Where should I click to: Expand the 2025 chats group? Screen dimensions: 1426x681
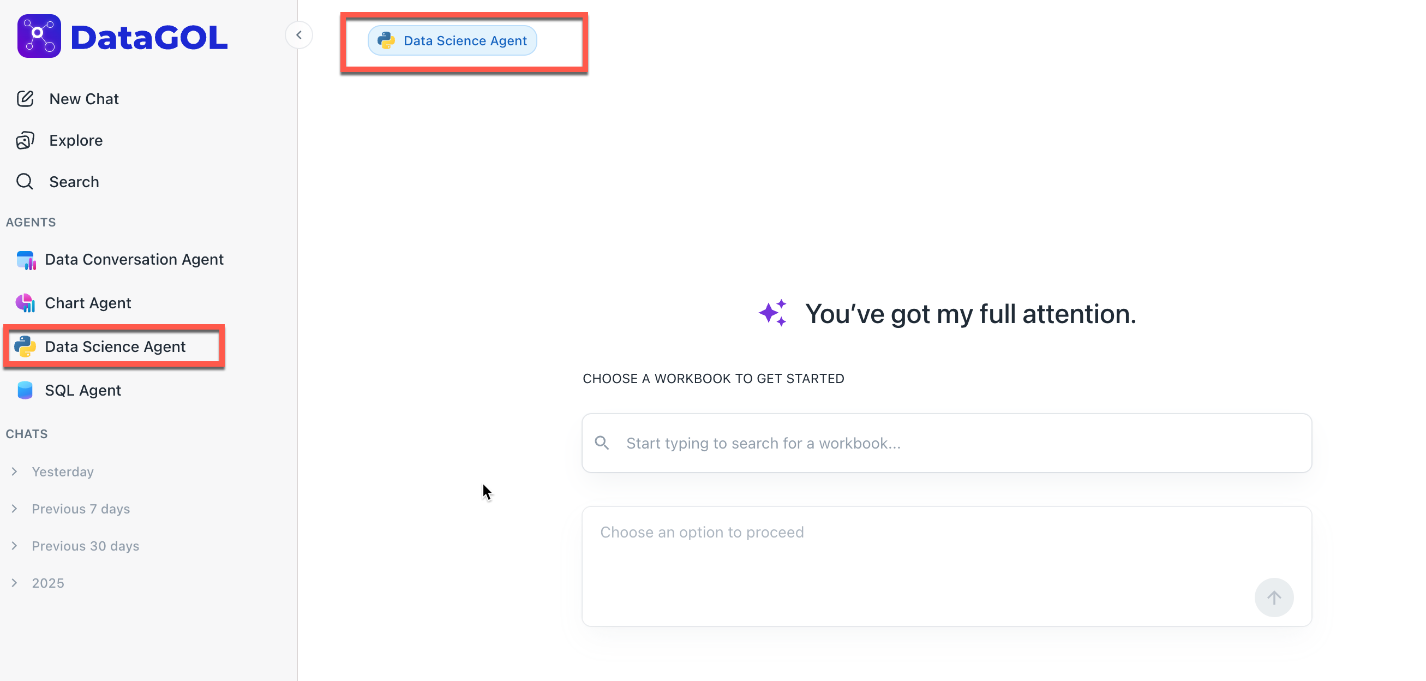(x=15, y=583)
